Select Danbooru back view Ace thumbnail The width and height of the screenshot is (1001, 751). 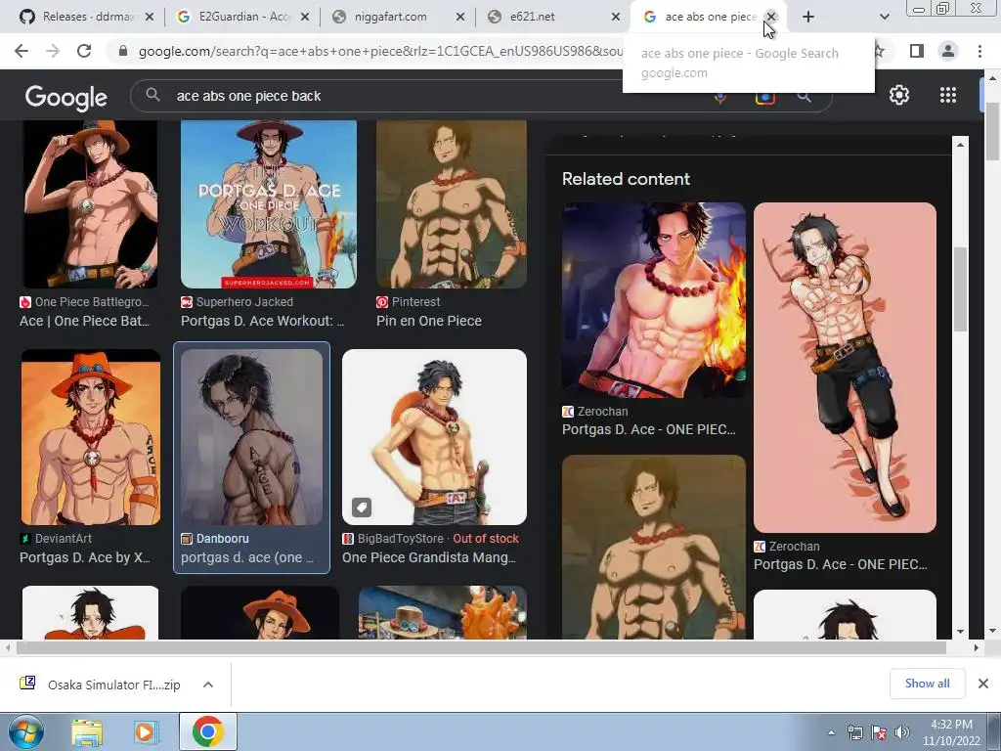[x=251, y=437]
